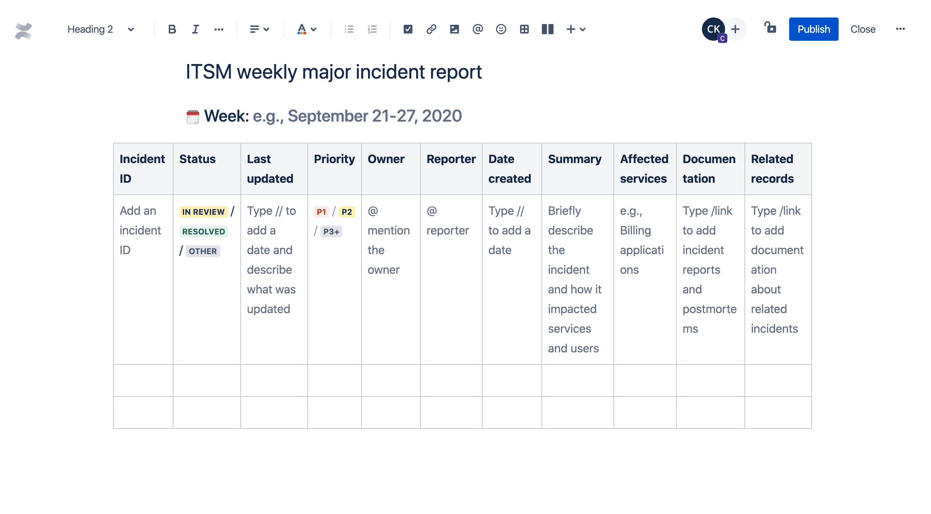Click the task/checkbox insert icon
This screenshot has height=514, width=931.
click(x=408, y=29)
